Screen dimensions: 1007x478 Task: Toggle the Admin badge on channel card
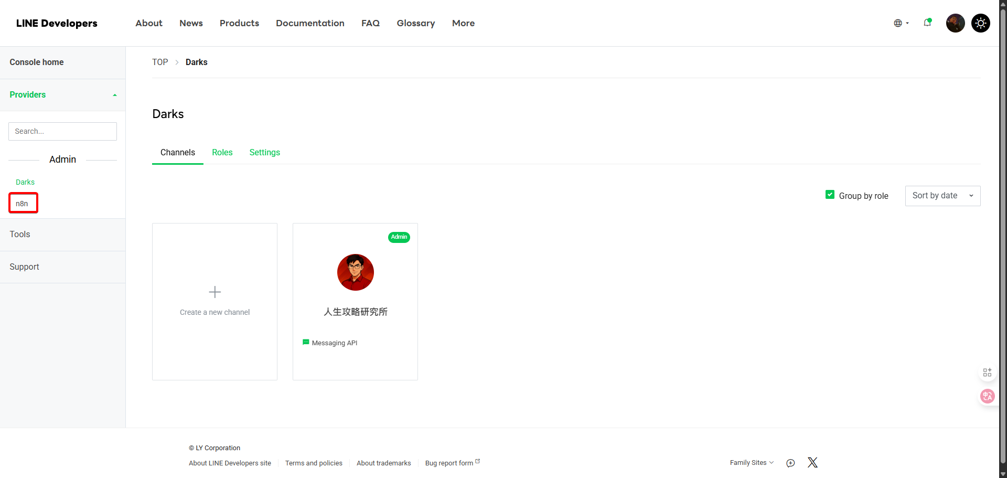[399, 237]
